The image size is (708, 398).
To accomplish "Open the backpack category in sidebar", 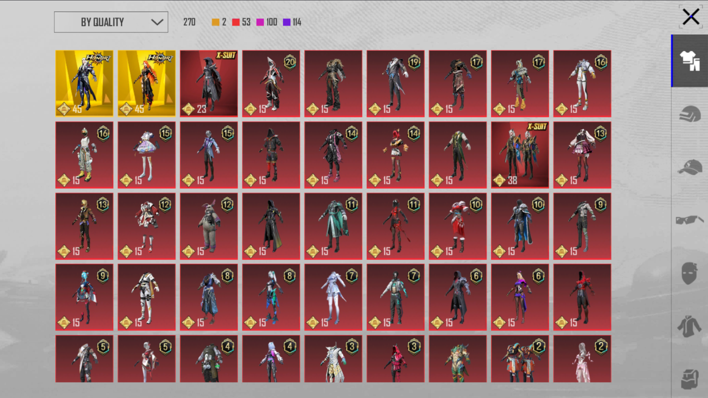I will [x=690, y=379].
